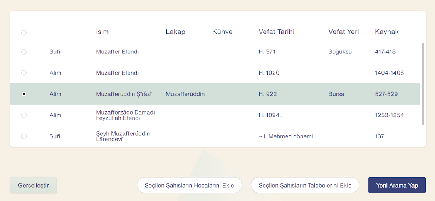435x201 pixels.
Task: Click the İsim column header
Action: 102,32
